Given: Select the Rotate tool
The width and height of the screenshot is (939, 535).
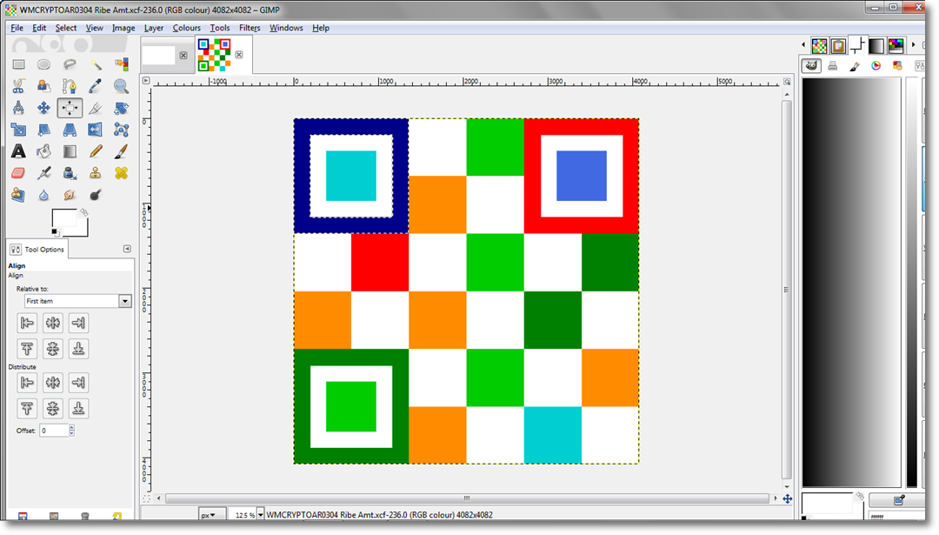Looking at the screenshot, I should pos(121,108).
